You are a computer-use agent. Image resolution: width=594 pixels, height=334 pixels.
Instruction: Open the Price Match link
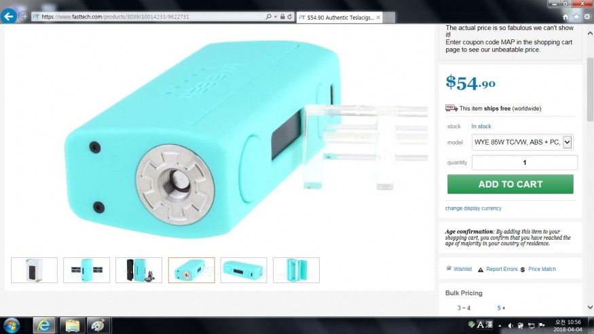coord(542,269)
